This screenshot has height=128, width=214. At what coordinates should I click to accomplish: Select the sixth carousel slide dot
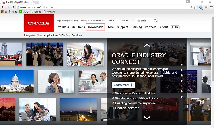[x=182, y=91]
